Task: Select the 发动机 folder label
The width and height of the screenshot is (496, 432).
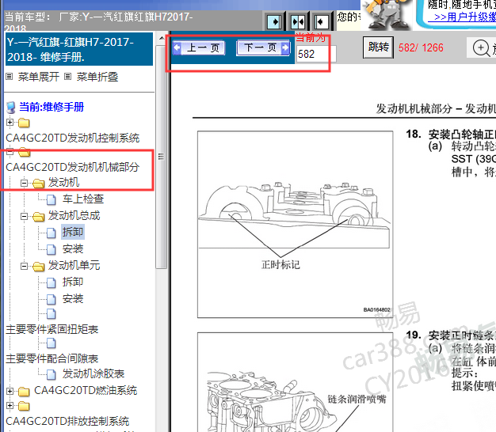Action: 63,183
